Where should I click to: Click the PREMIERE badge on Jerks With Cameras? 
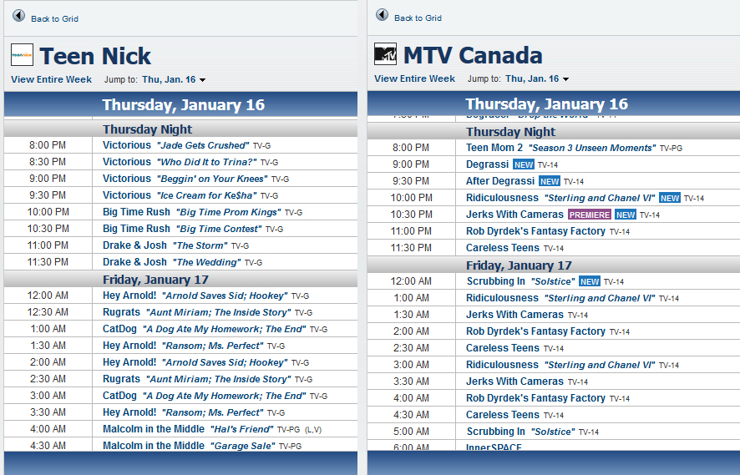590,215
